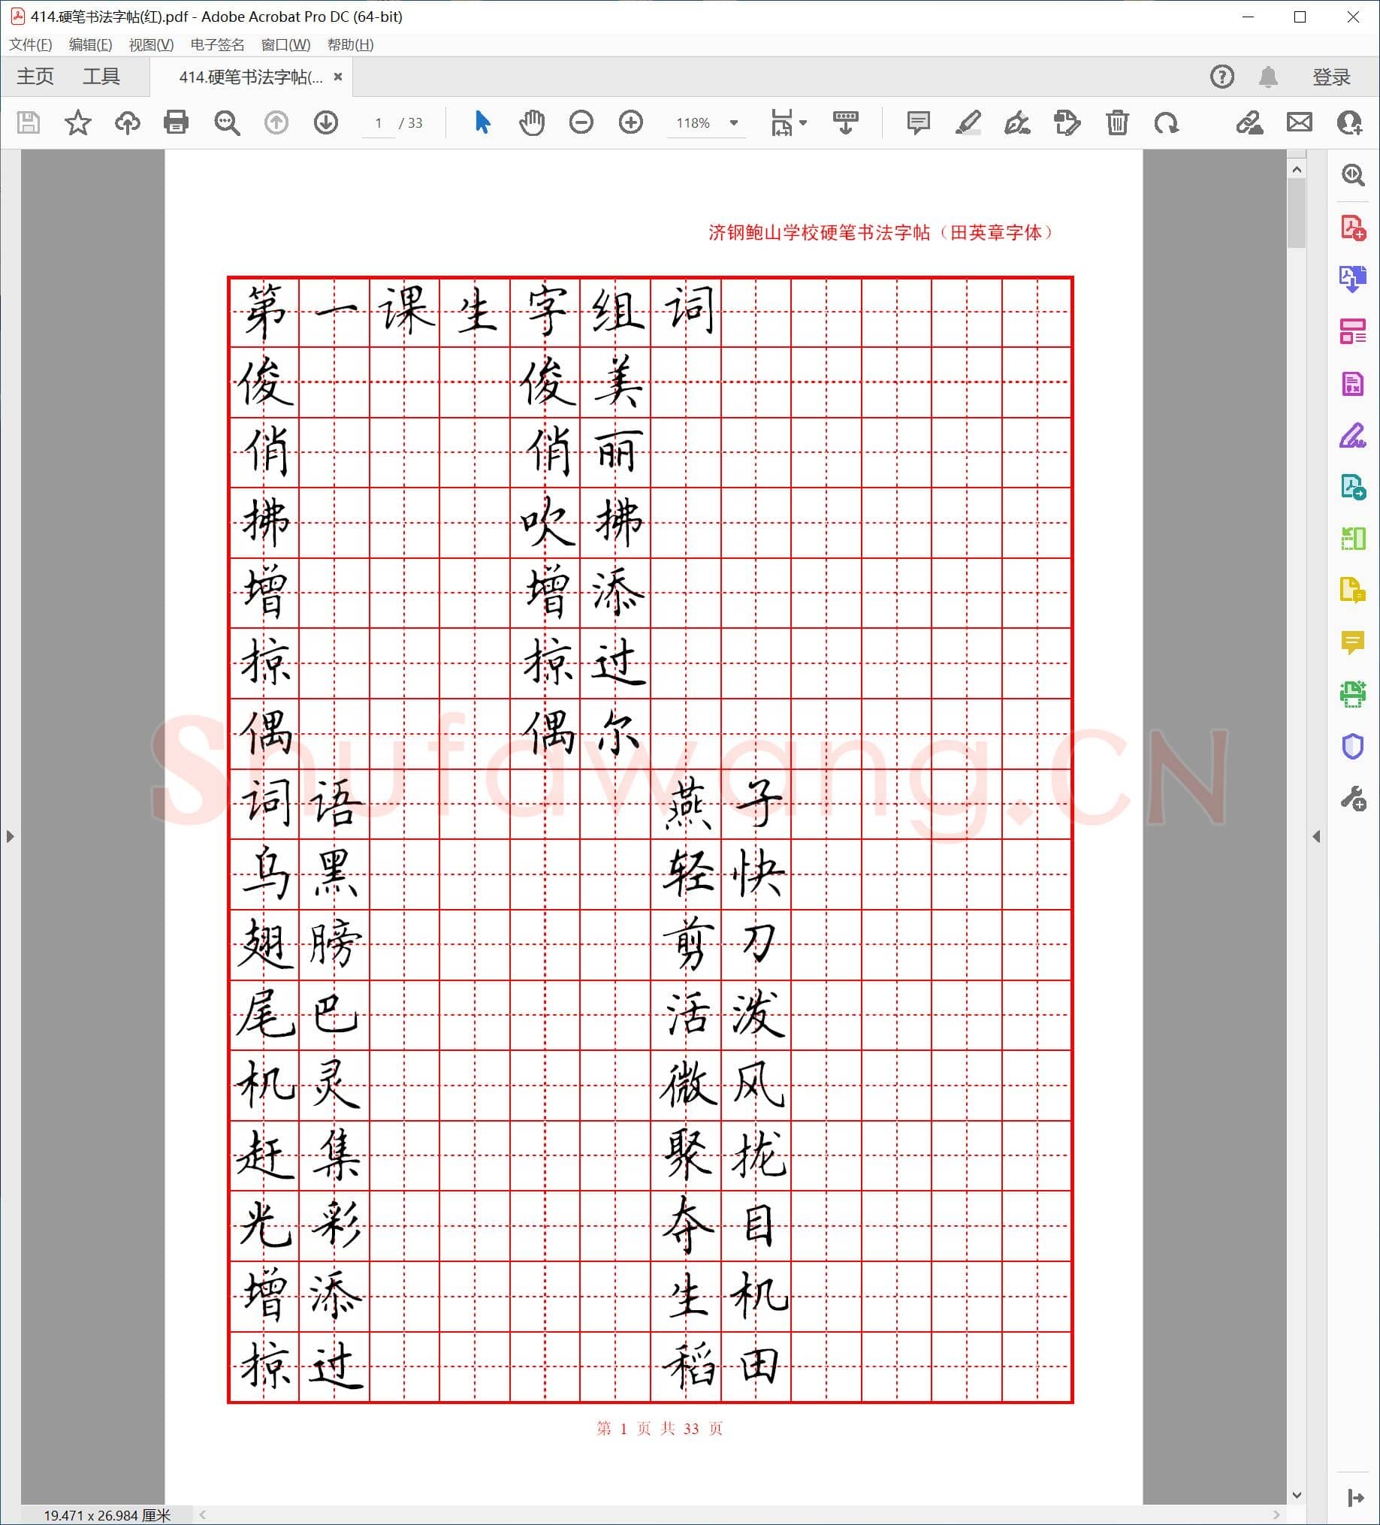1380x1525 pixels.
Task: Go to the next page with the down arrow
Action: (x=325, y=122)
